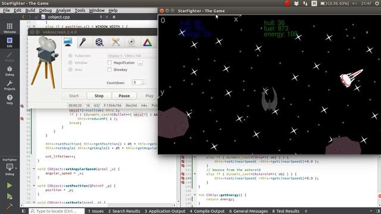
Task: Show the 2 Search Results pane
Action: click(x=124, y=211)
